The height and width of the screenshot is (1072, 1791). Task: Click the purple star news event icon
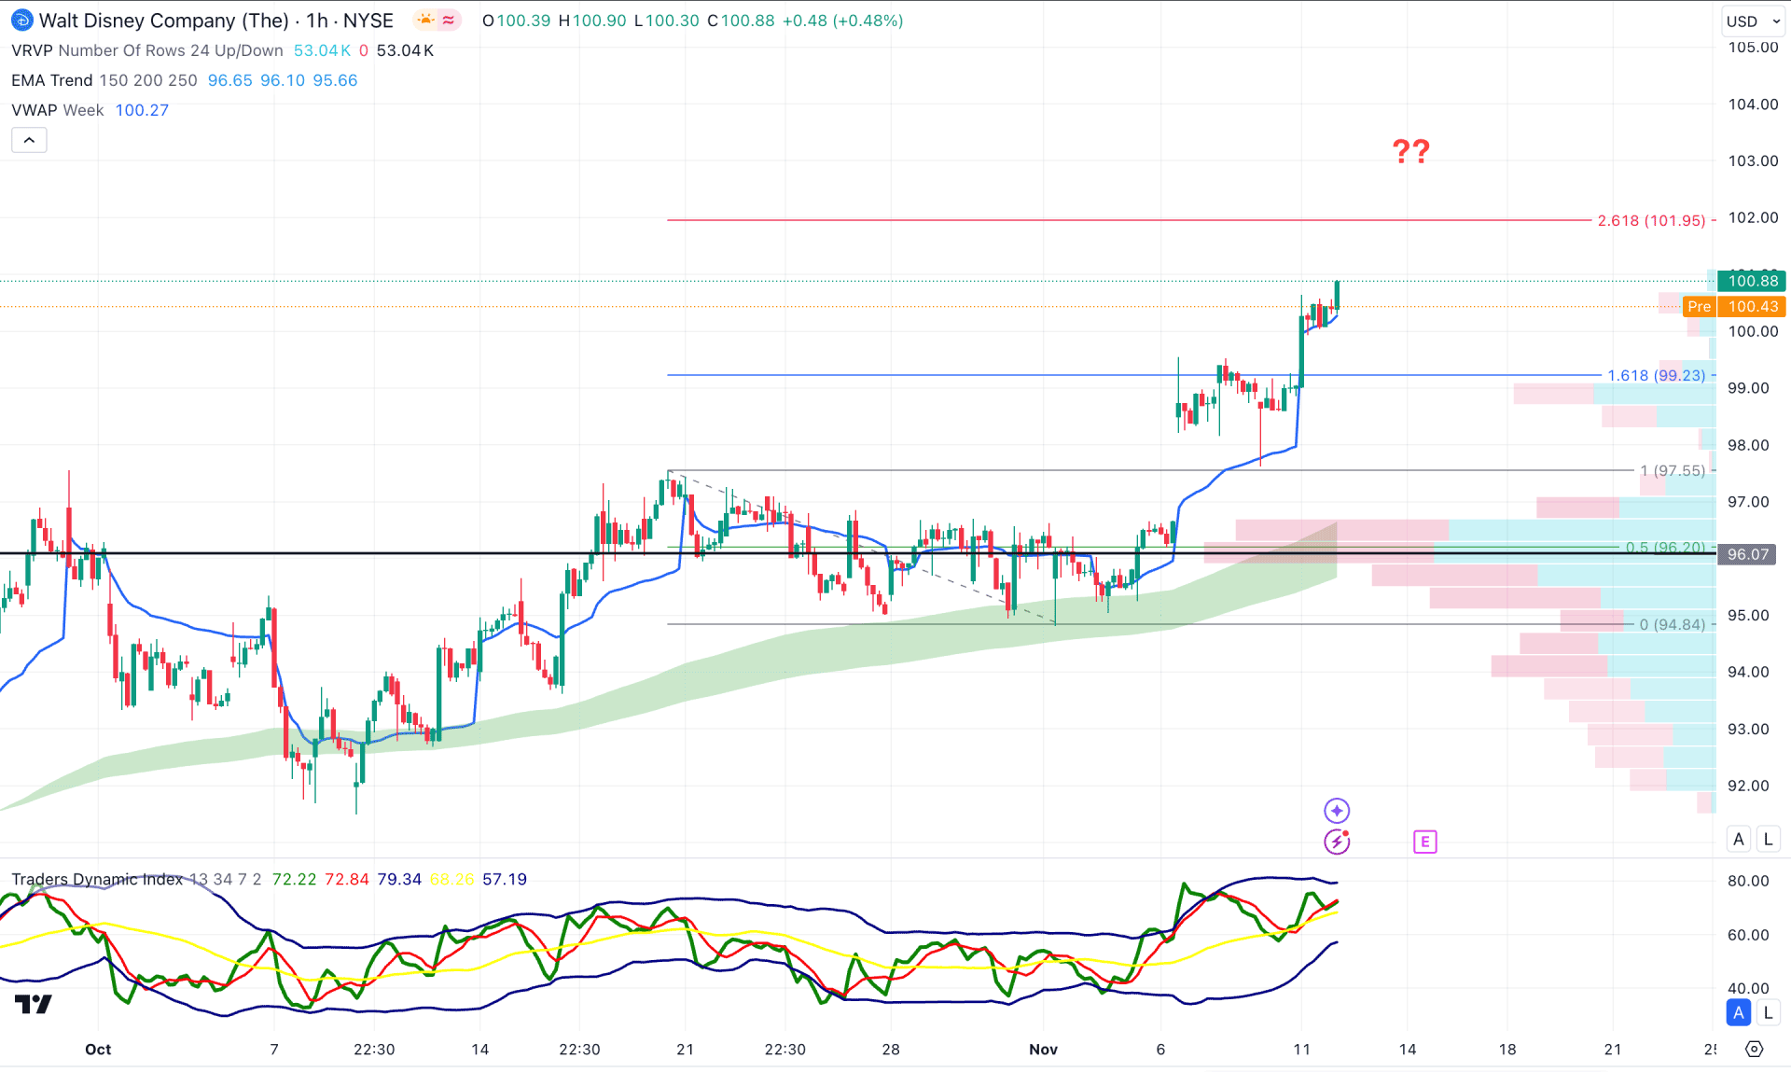point(1337,810)
